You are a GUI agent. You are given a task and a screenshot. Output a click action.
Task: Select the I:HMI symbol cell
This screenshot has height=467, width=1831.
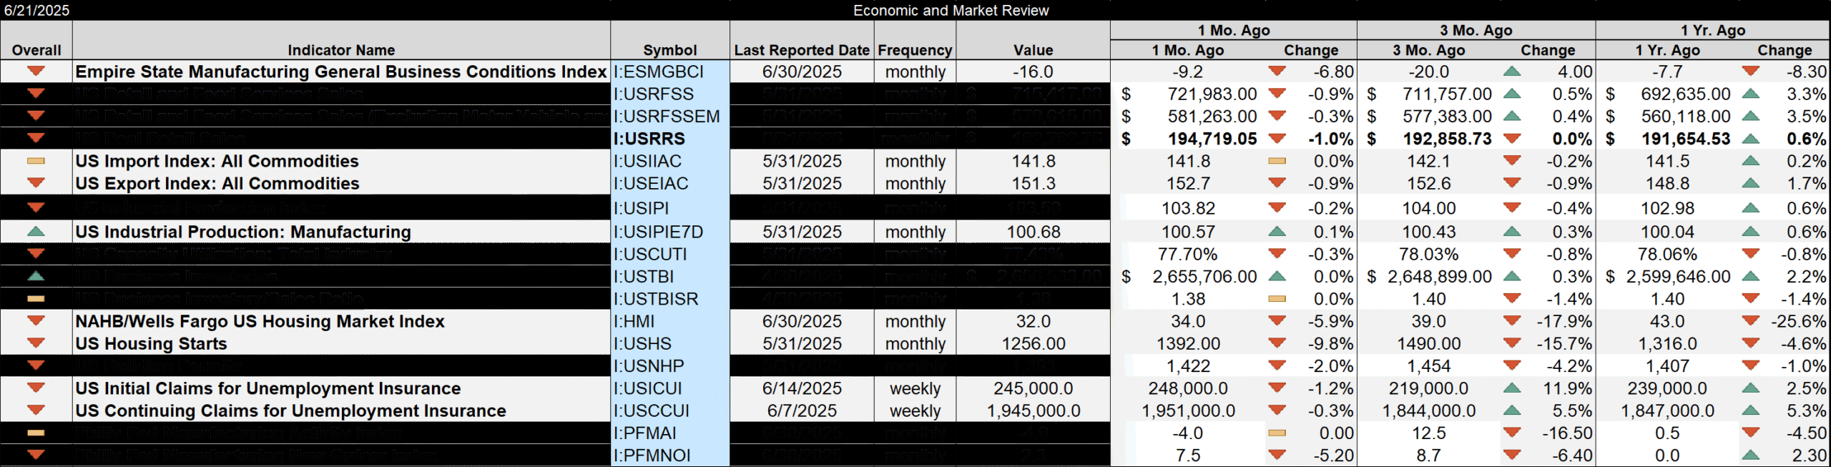[634, 321]
